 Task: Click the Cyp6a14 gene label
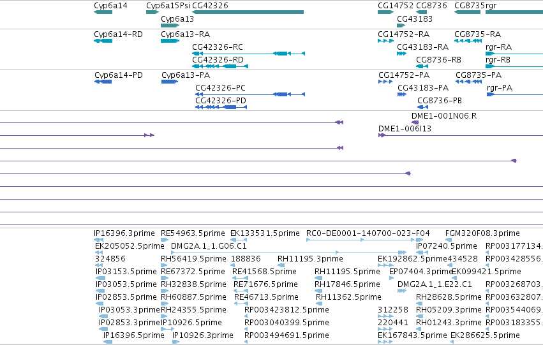(x=110, y=6)
